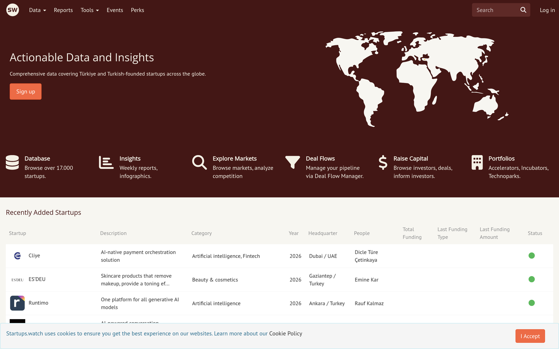Click the Year column header
This screenshot has width=559, height=349.
pos(293,233)
